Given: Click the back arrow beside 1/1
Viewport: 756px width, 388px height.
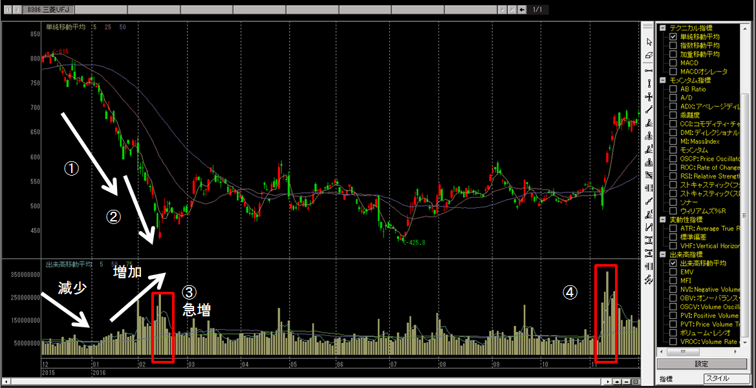Looking at the screenshot, I should point(523,10).
